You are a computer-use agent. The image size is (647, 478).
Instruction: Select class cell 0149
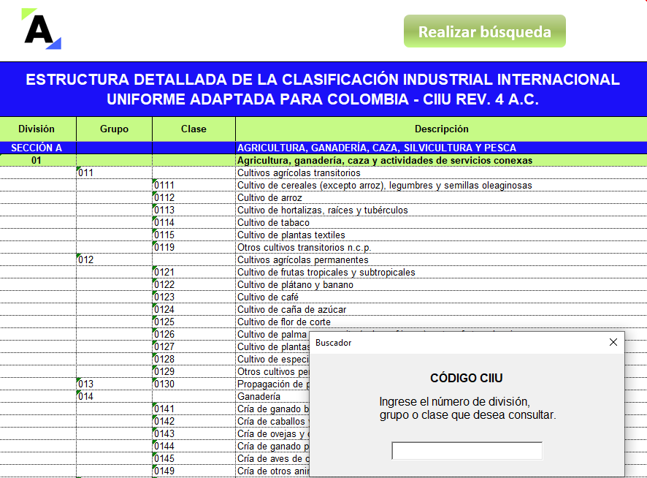194,471
